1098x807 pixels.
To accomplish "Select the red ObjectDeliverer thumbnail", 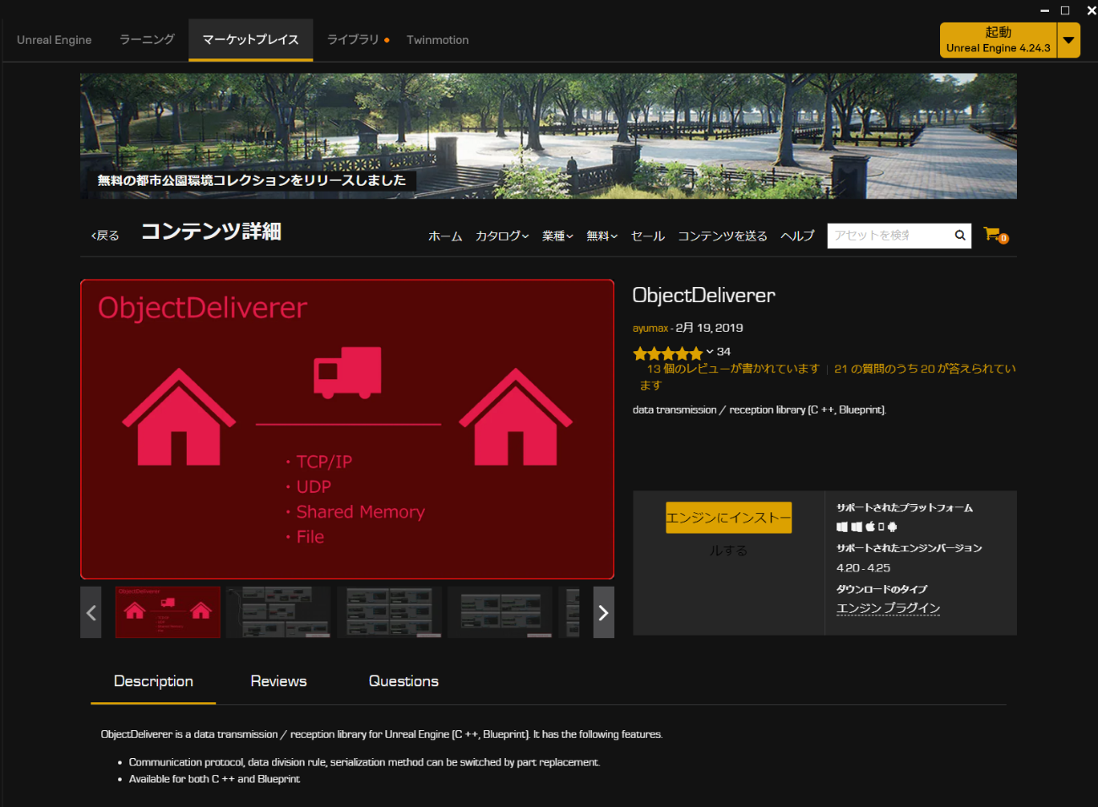I will tap(167, 612).
